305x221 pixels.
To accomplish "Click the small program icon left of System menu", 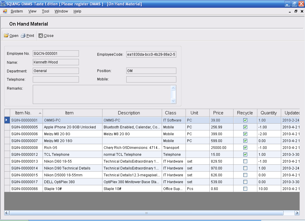I will 4,11.
